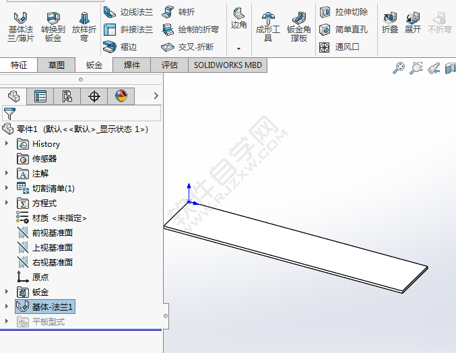
Task: Click the feature tree panel edge collapse handle
Action: click(x=166, y=316)
